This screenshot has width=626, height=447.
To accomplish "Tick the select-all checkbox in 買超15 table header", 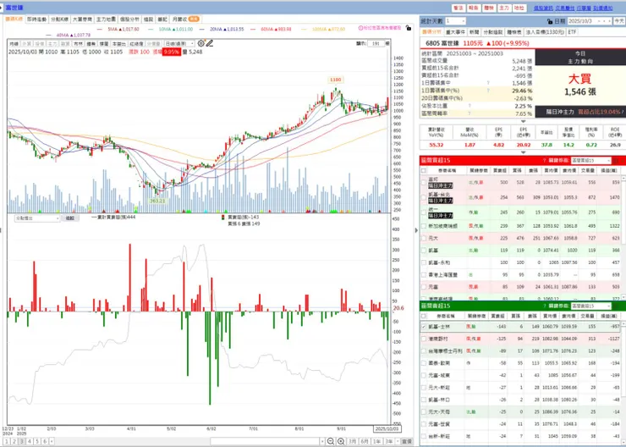I will (x=424, y=170).
